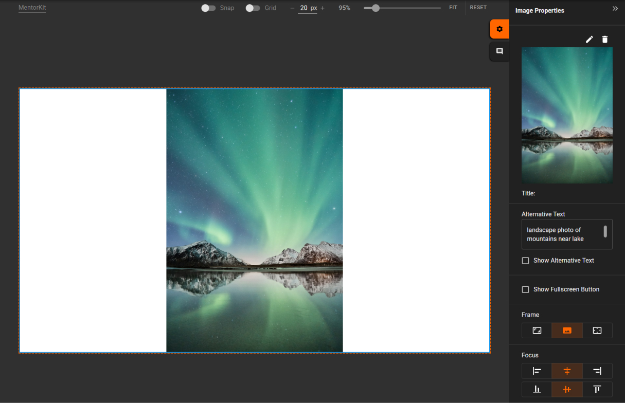Click the FIT zoom button
The width and height of the screenshot is (625, 403).
click(453, 8)
